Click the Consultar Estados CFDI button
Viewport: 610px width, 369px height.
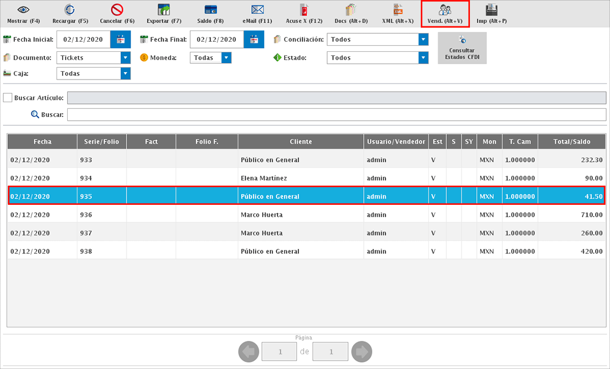(x=461, y=49)
